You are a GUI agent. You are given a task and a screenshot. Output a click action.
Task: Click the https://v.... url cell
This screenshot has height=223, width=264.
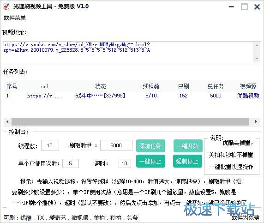click(45, 96)
